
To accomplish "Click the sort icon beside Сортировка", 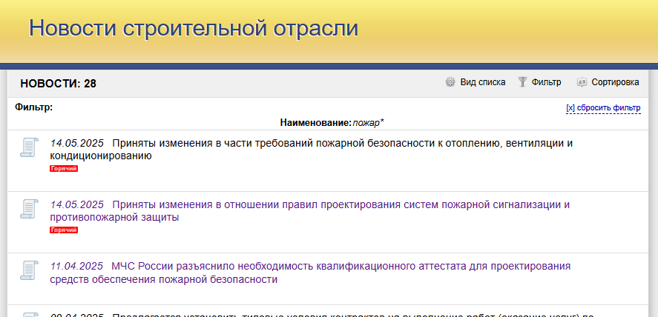I will tap(582, 82).
